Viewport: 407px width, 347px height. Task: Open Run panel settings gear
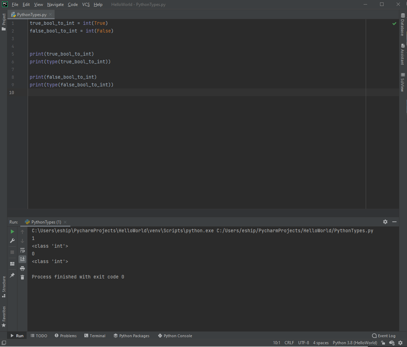(385, 222)
